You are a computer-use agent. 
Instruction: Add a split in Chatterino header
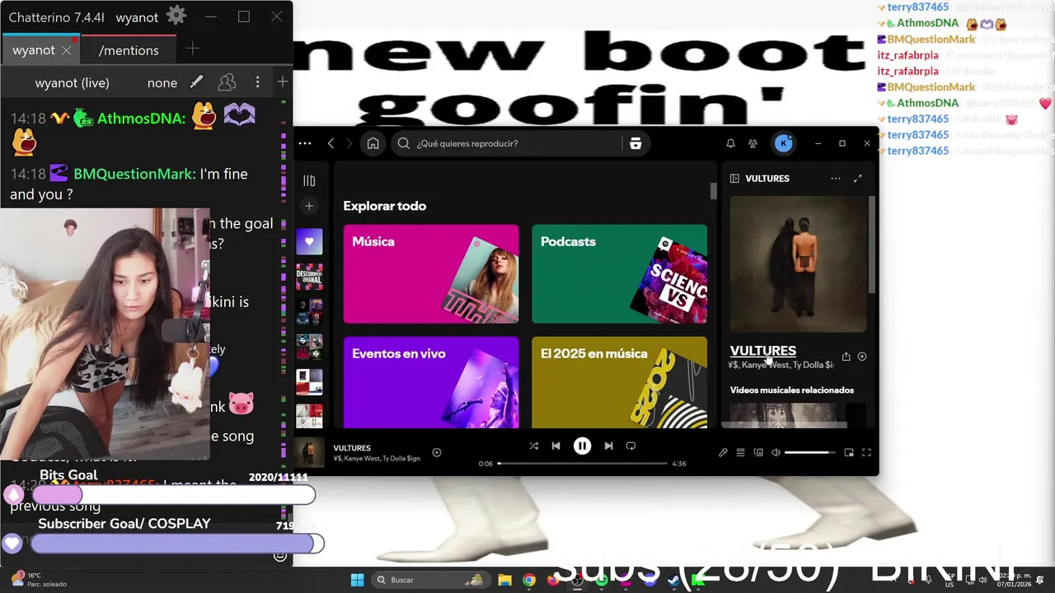coord(282,82)
